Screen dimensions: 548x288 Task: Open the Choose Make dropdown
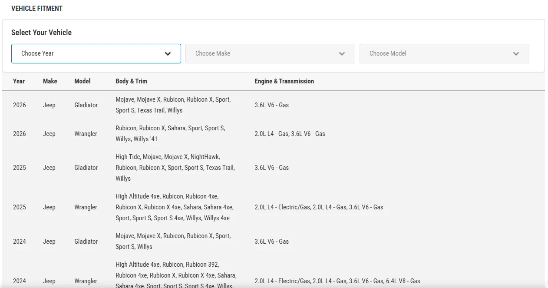pos(270,53)
